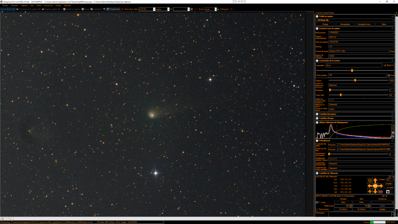Click the Gagner gain slider handle
398x224 pixels.
pyautogui.click(x=355, y=80)
